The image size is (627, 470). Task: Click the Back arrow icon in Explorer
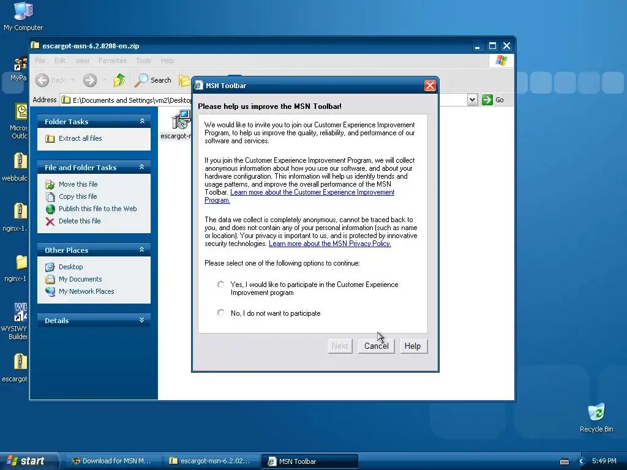[42, 80]
